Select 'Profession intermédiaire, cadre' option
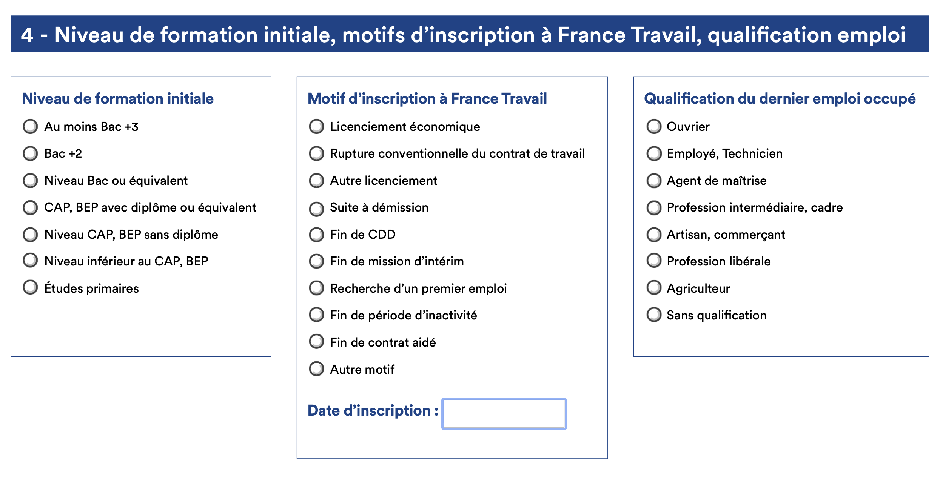 654,207
